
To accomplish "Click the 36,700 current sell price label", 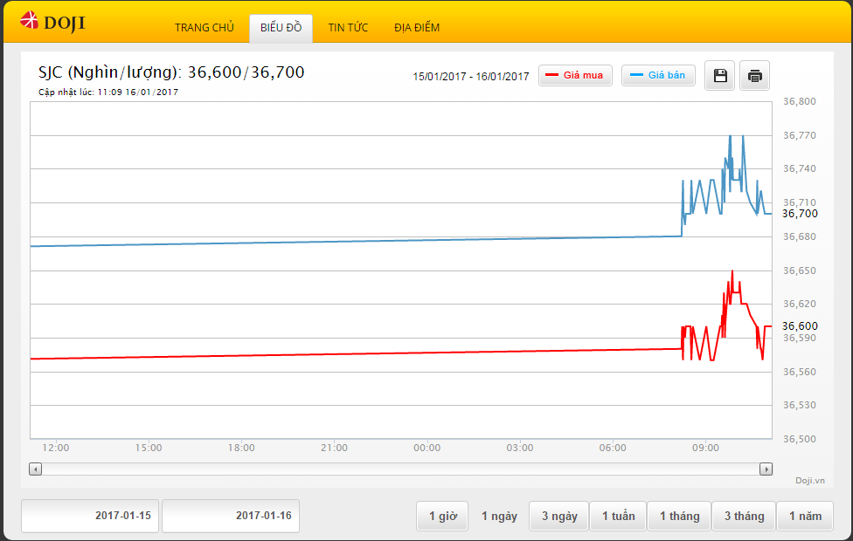I will pos(800,214).
